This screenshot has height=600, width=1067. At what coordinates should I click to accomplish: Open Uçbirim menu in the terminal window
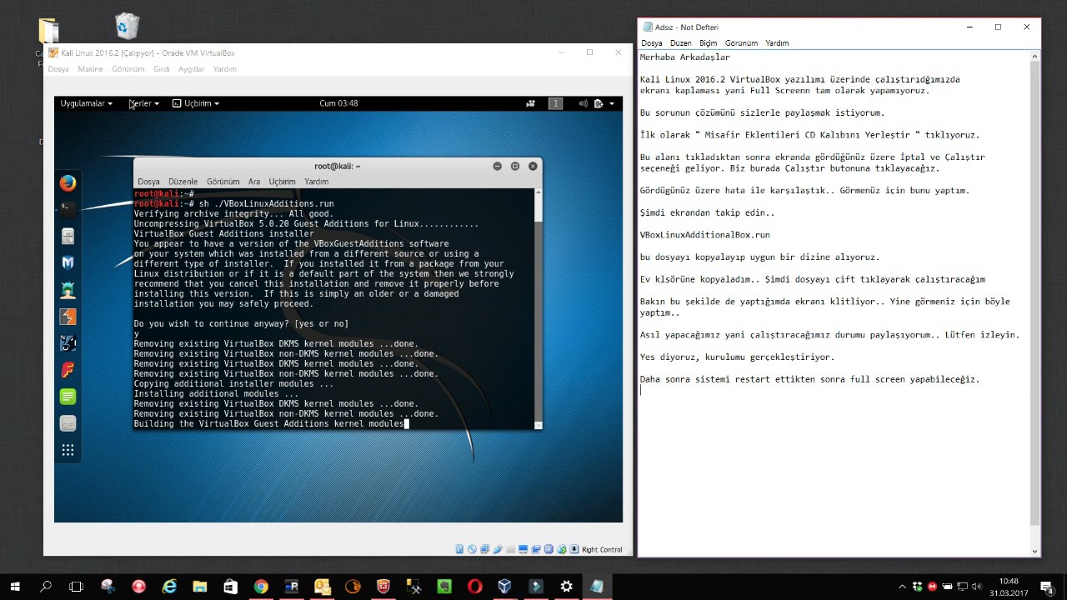[282, 181]
